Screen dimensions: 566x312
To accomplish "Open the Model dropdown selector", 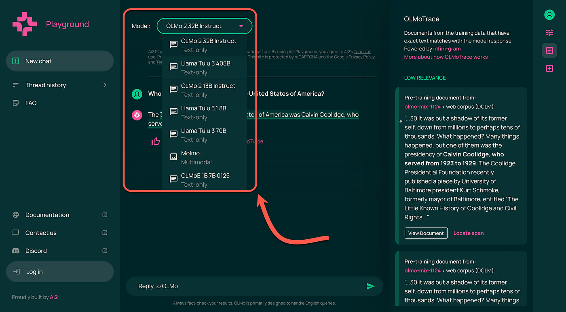I will pyautogui.click(x=204, y=26).
